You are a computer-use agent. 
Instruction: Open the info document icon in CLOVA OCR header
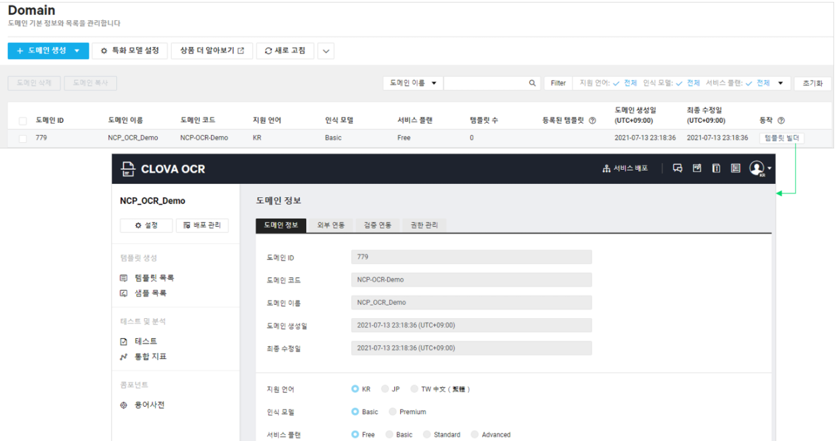[x=716, y=168]
